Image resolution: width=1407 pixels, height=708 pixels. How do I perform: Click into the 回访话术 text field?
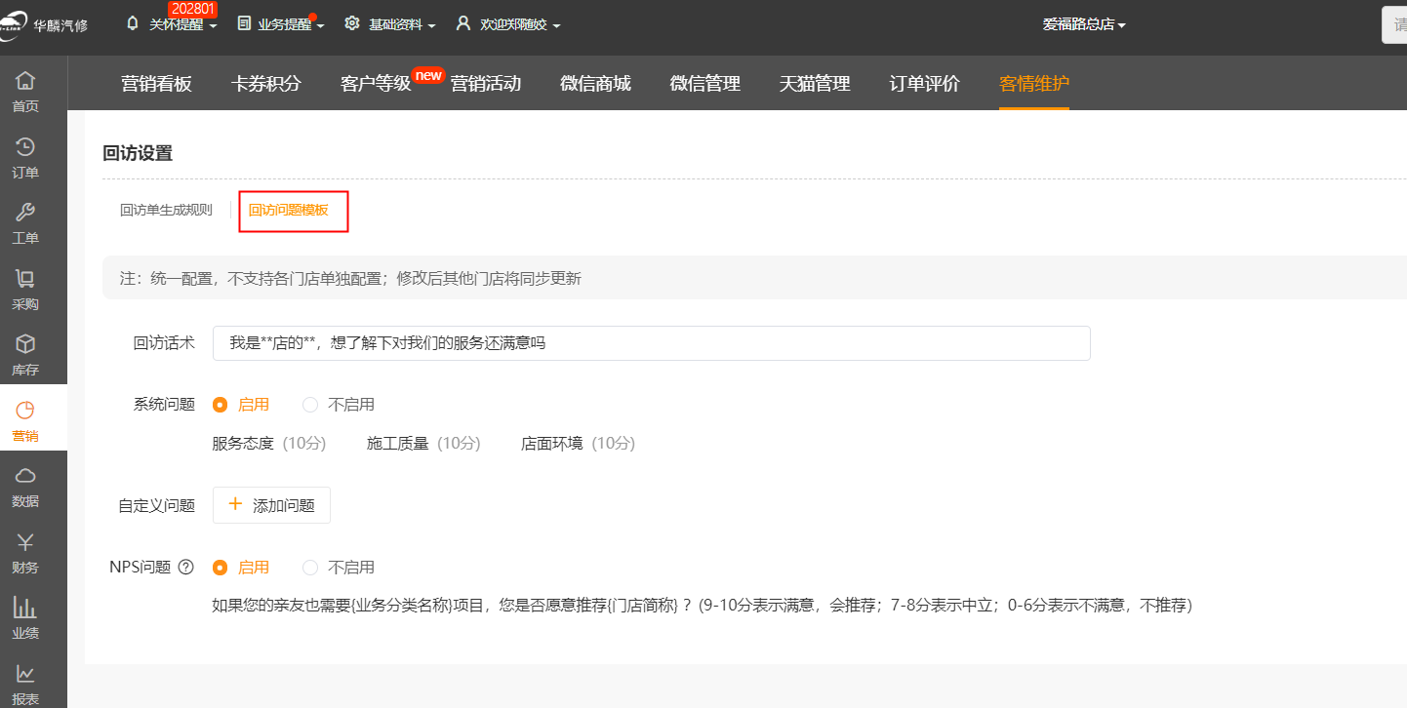(x=651, y=343)
